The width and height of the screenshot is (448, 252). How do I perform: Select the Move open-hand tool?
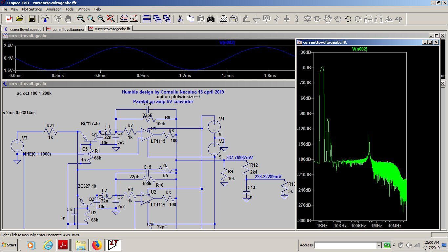327,19
